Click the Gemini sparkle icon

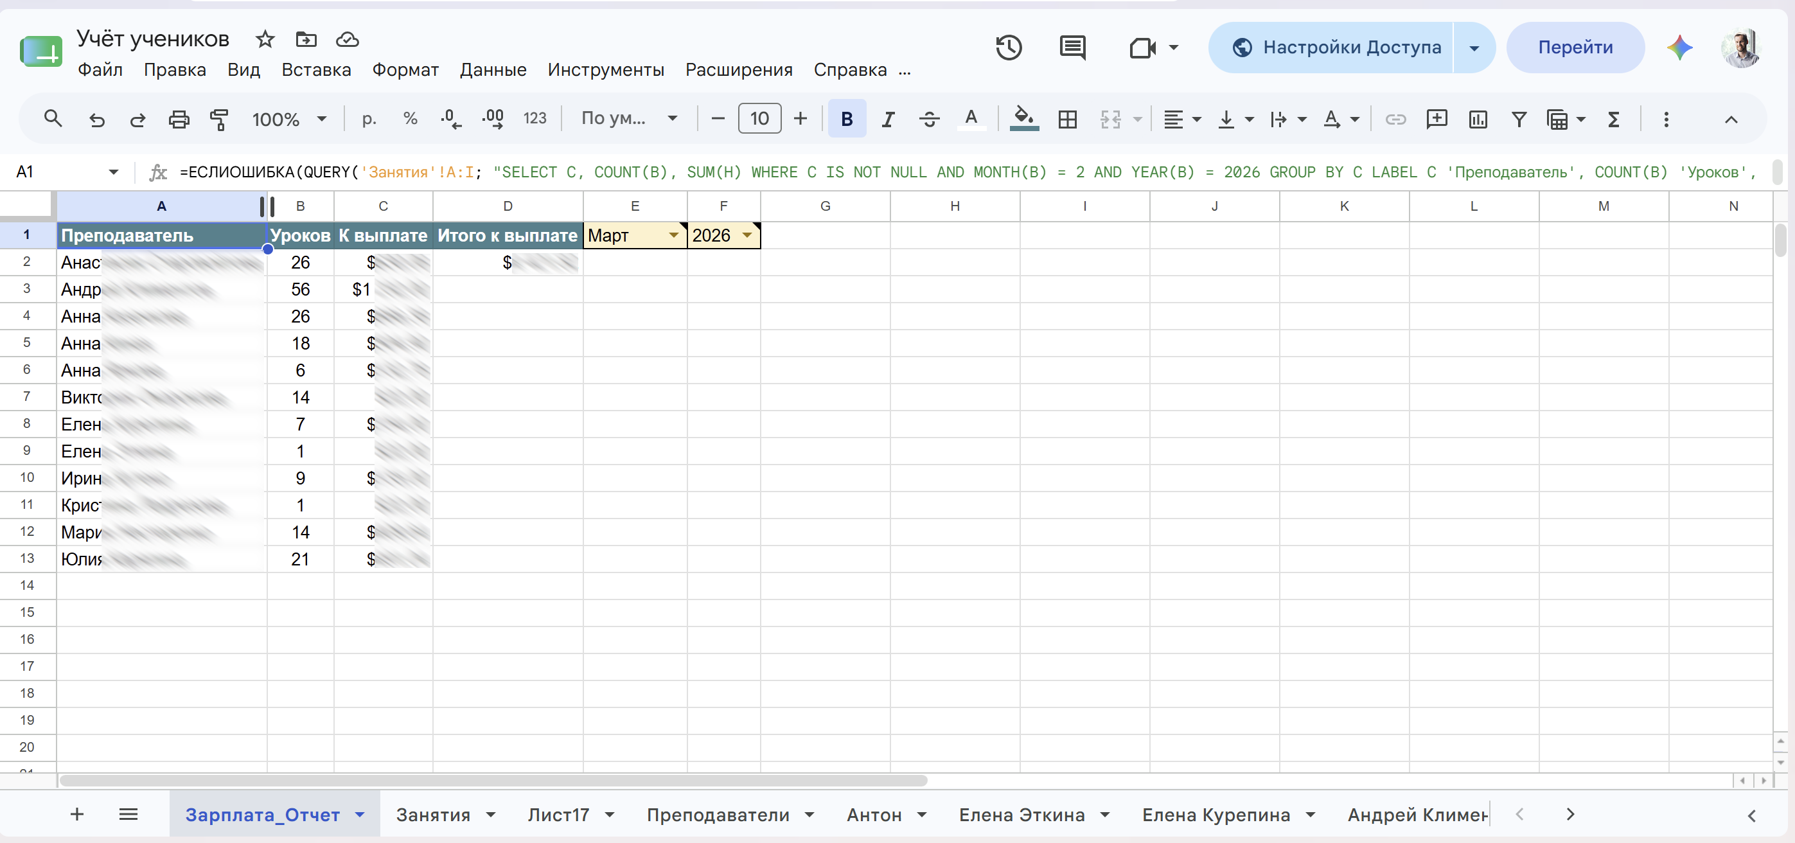pyautogui.click(x=1679, y=48)
